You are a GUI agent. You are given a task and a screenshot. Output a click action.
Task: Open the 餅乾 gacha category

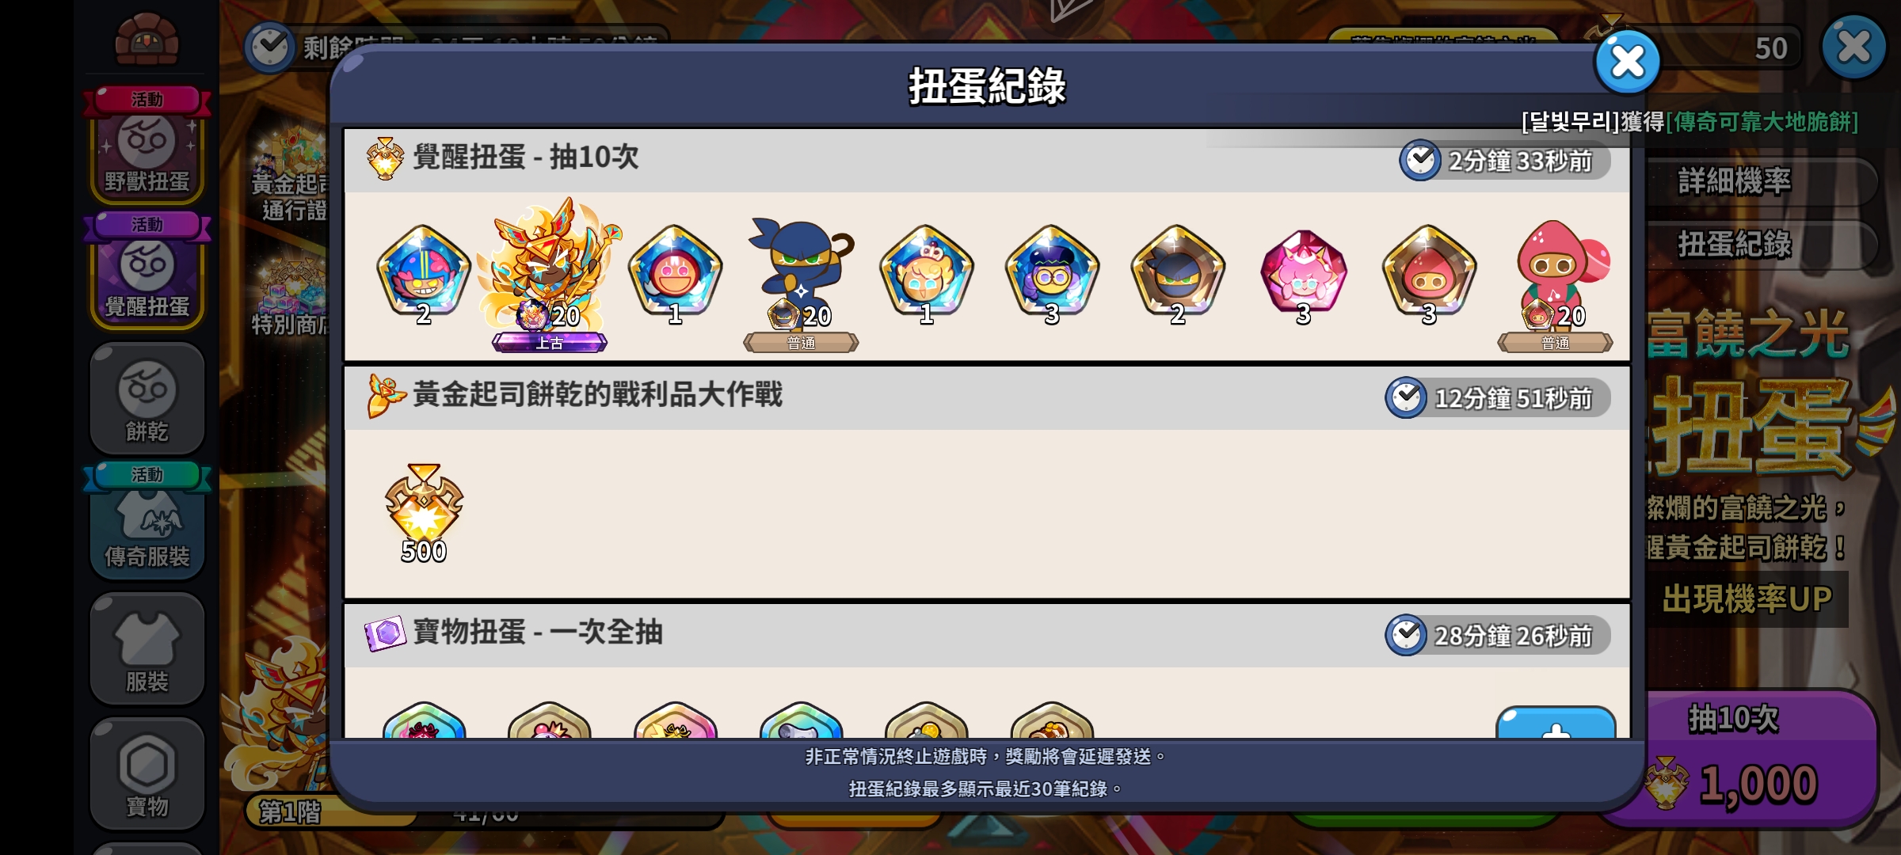coord(147,398)
